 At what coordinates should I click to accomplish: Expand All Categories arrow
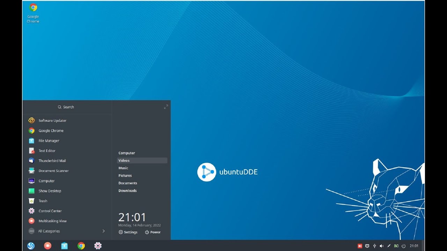(103, 231)
